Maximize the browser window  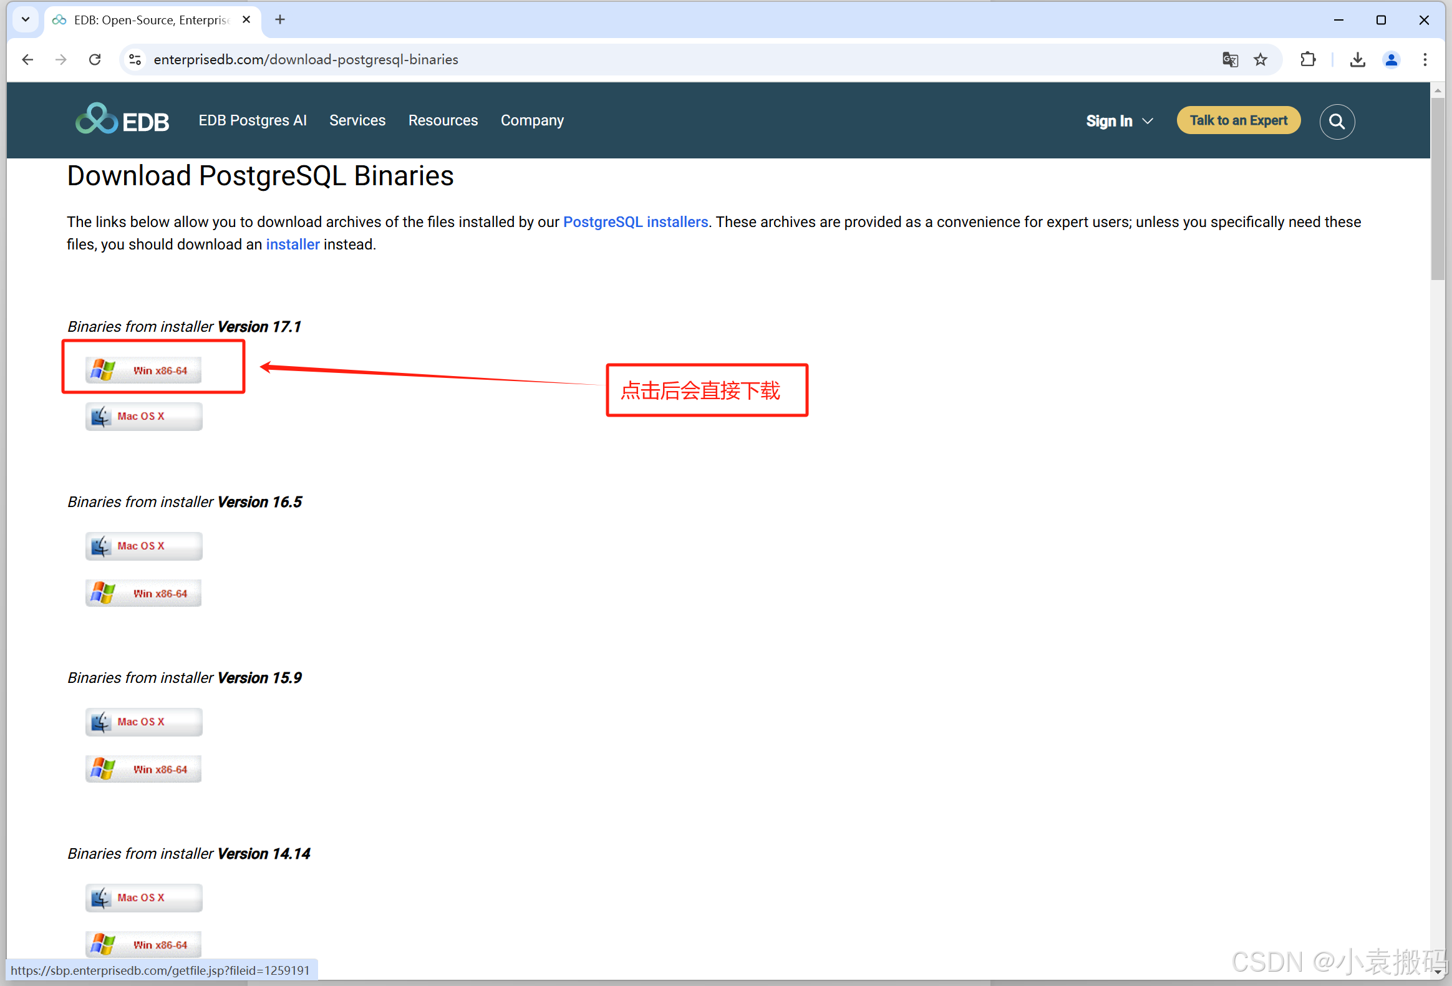point(1381,20)
